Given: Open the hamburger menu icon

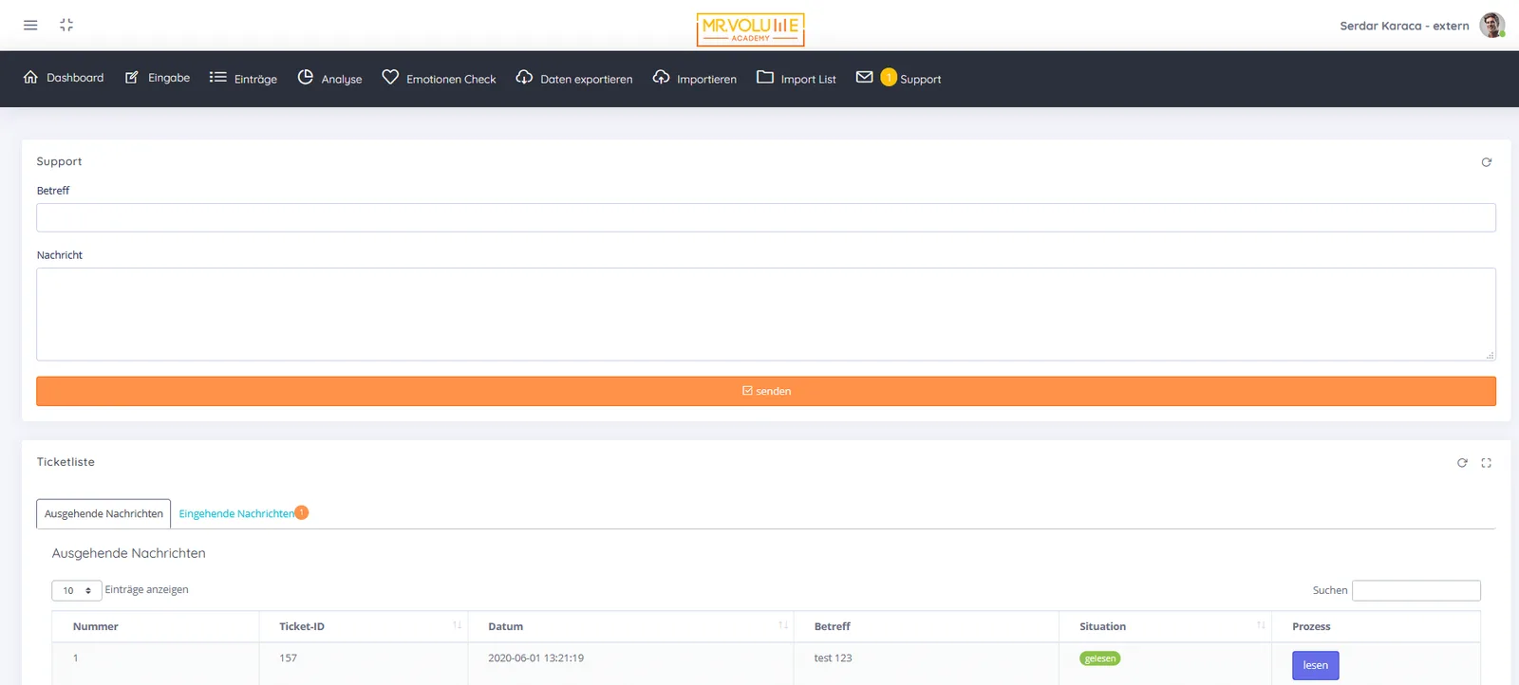Looking at the screenshot, I should pos(30,26).
